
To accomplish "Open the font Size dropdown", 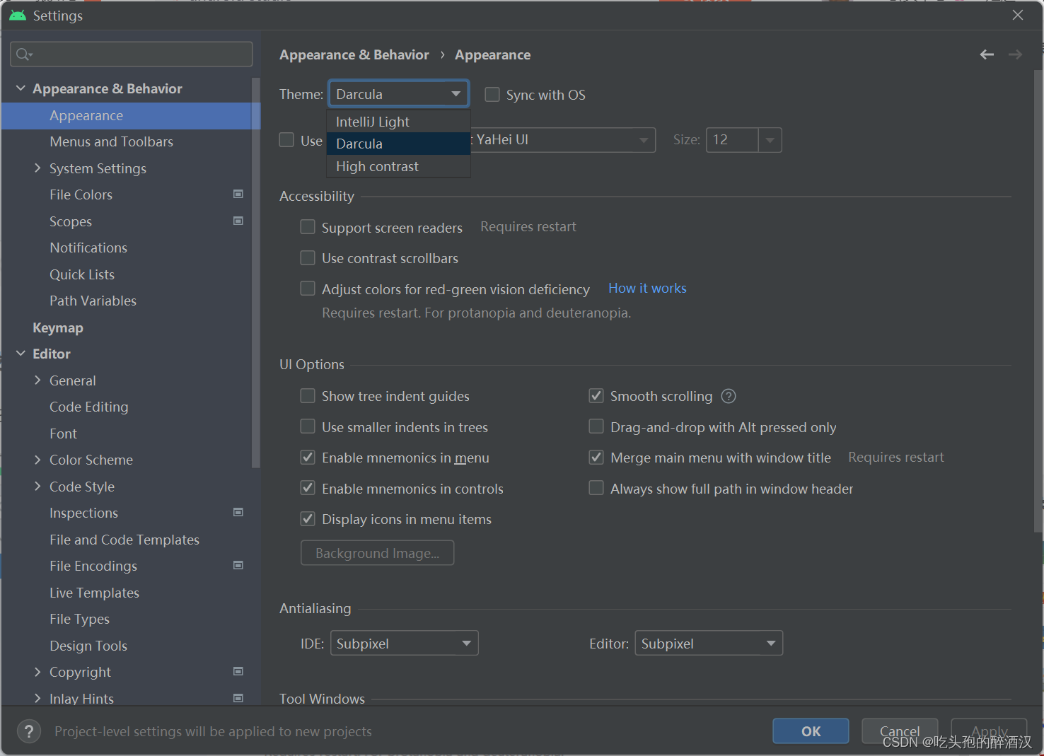I will [770, 140].
